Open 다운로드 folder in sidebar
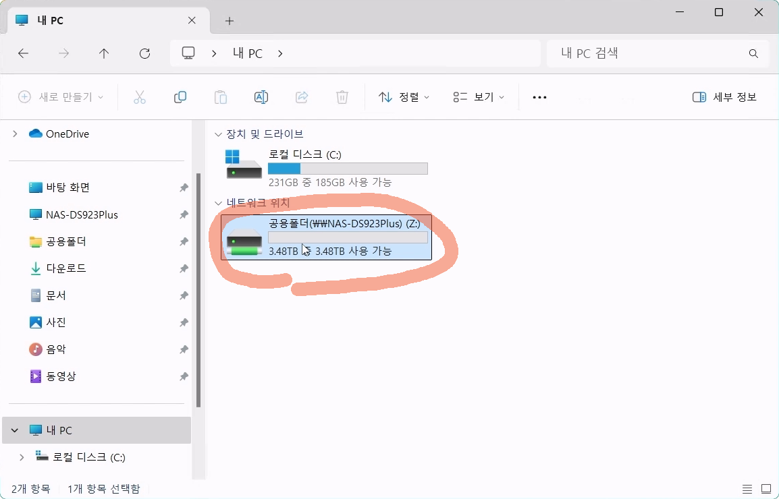Screen dimensions: 779x499 (x=65, y=268)
